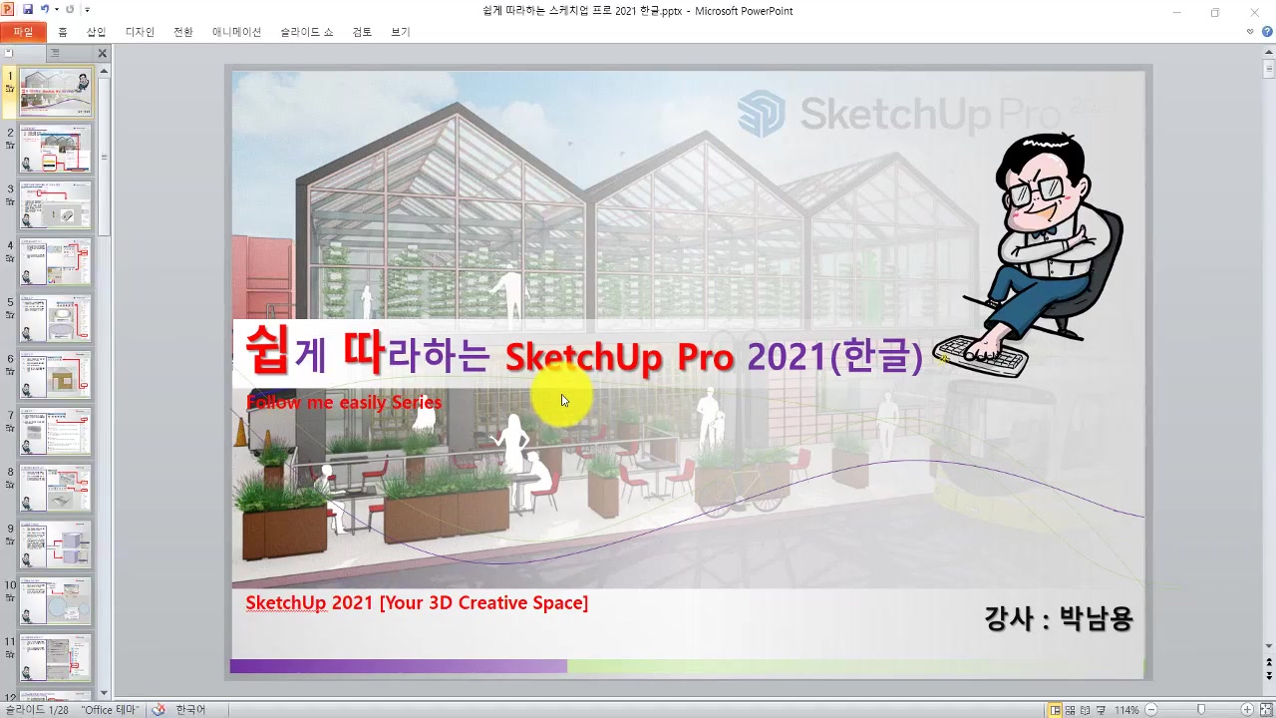Click the 한국어 language button
The height and width of the screenshot is (718, 1276).
pos(190,710)
